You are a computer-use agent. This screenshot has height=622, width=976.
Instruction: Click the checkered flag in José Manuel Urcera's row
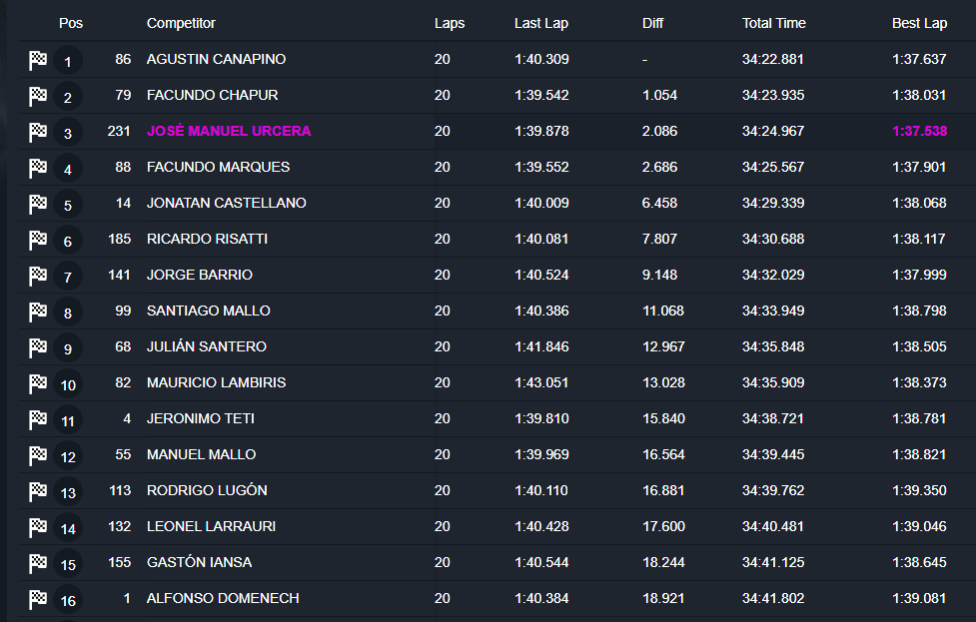38,132
